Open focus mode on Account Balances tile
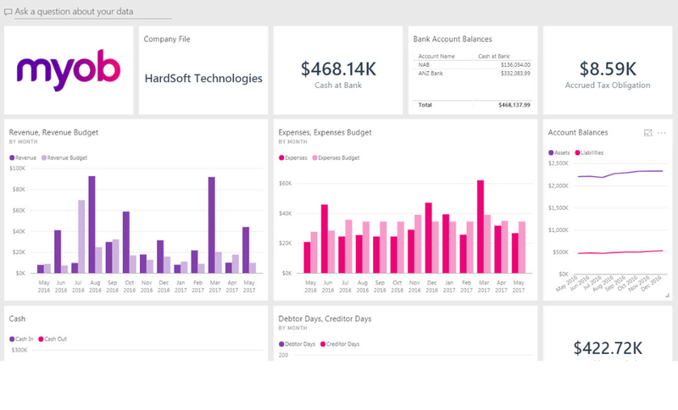The height and width of the screenshot is (410, 678). click(x=648, y=133)
